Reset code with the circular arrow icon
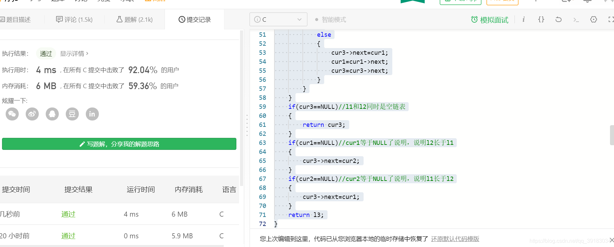 pyautogui.click(x=558, y=19)
